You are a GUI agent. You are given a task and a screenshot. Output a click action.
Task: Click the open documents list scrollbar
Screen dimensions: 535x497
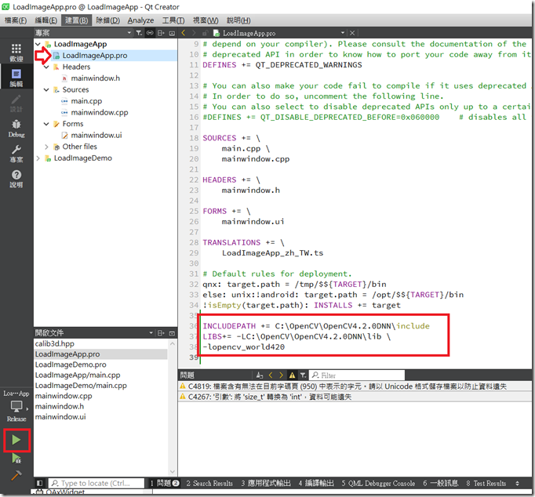pyautogui.click(x=173, y=408)
